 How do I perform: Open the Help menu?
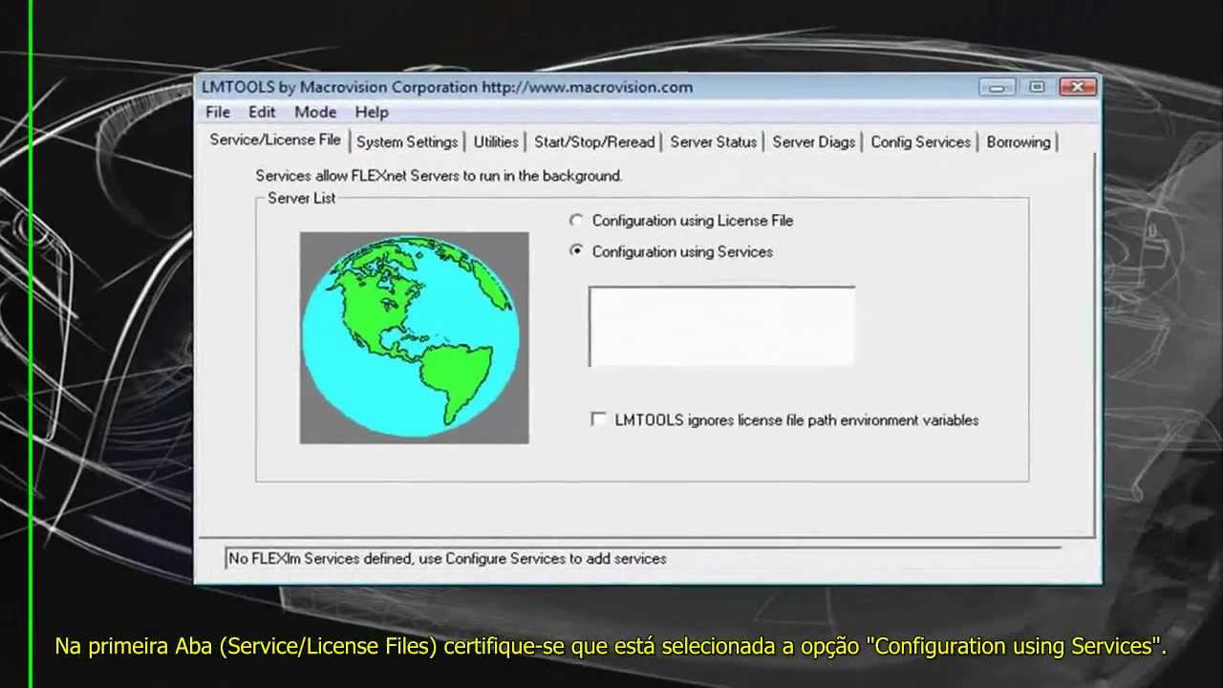tap(372, 112)
